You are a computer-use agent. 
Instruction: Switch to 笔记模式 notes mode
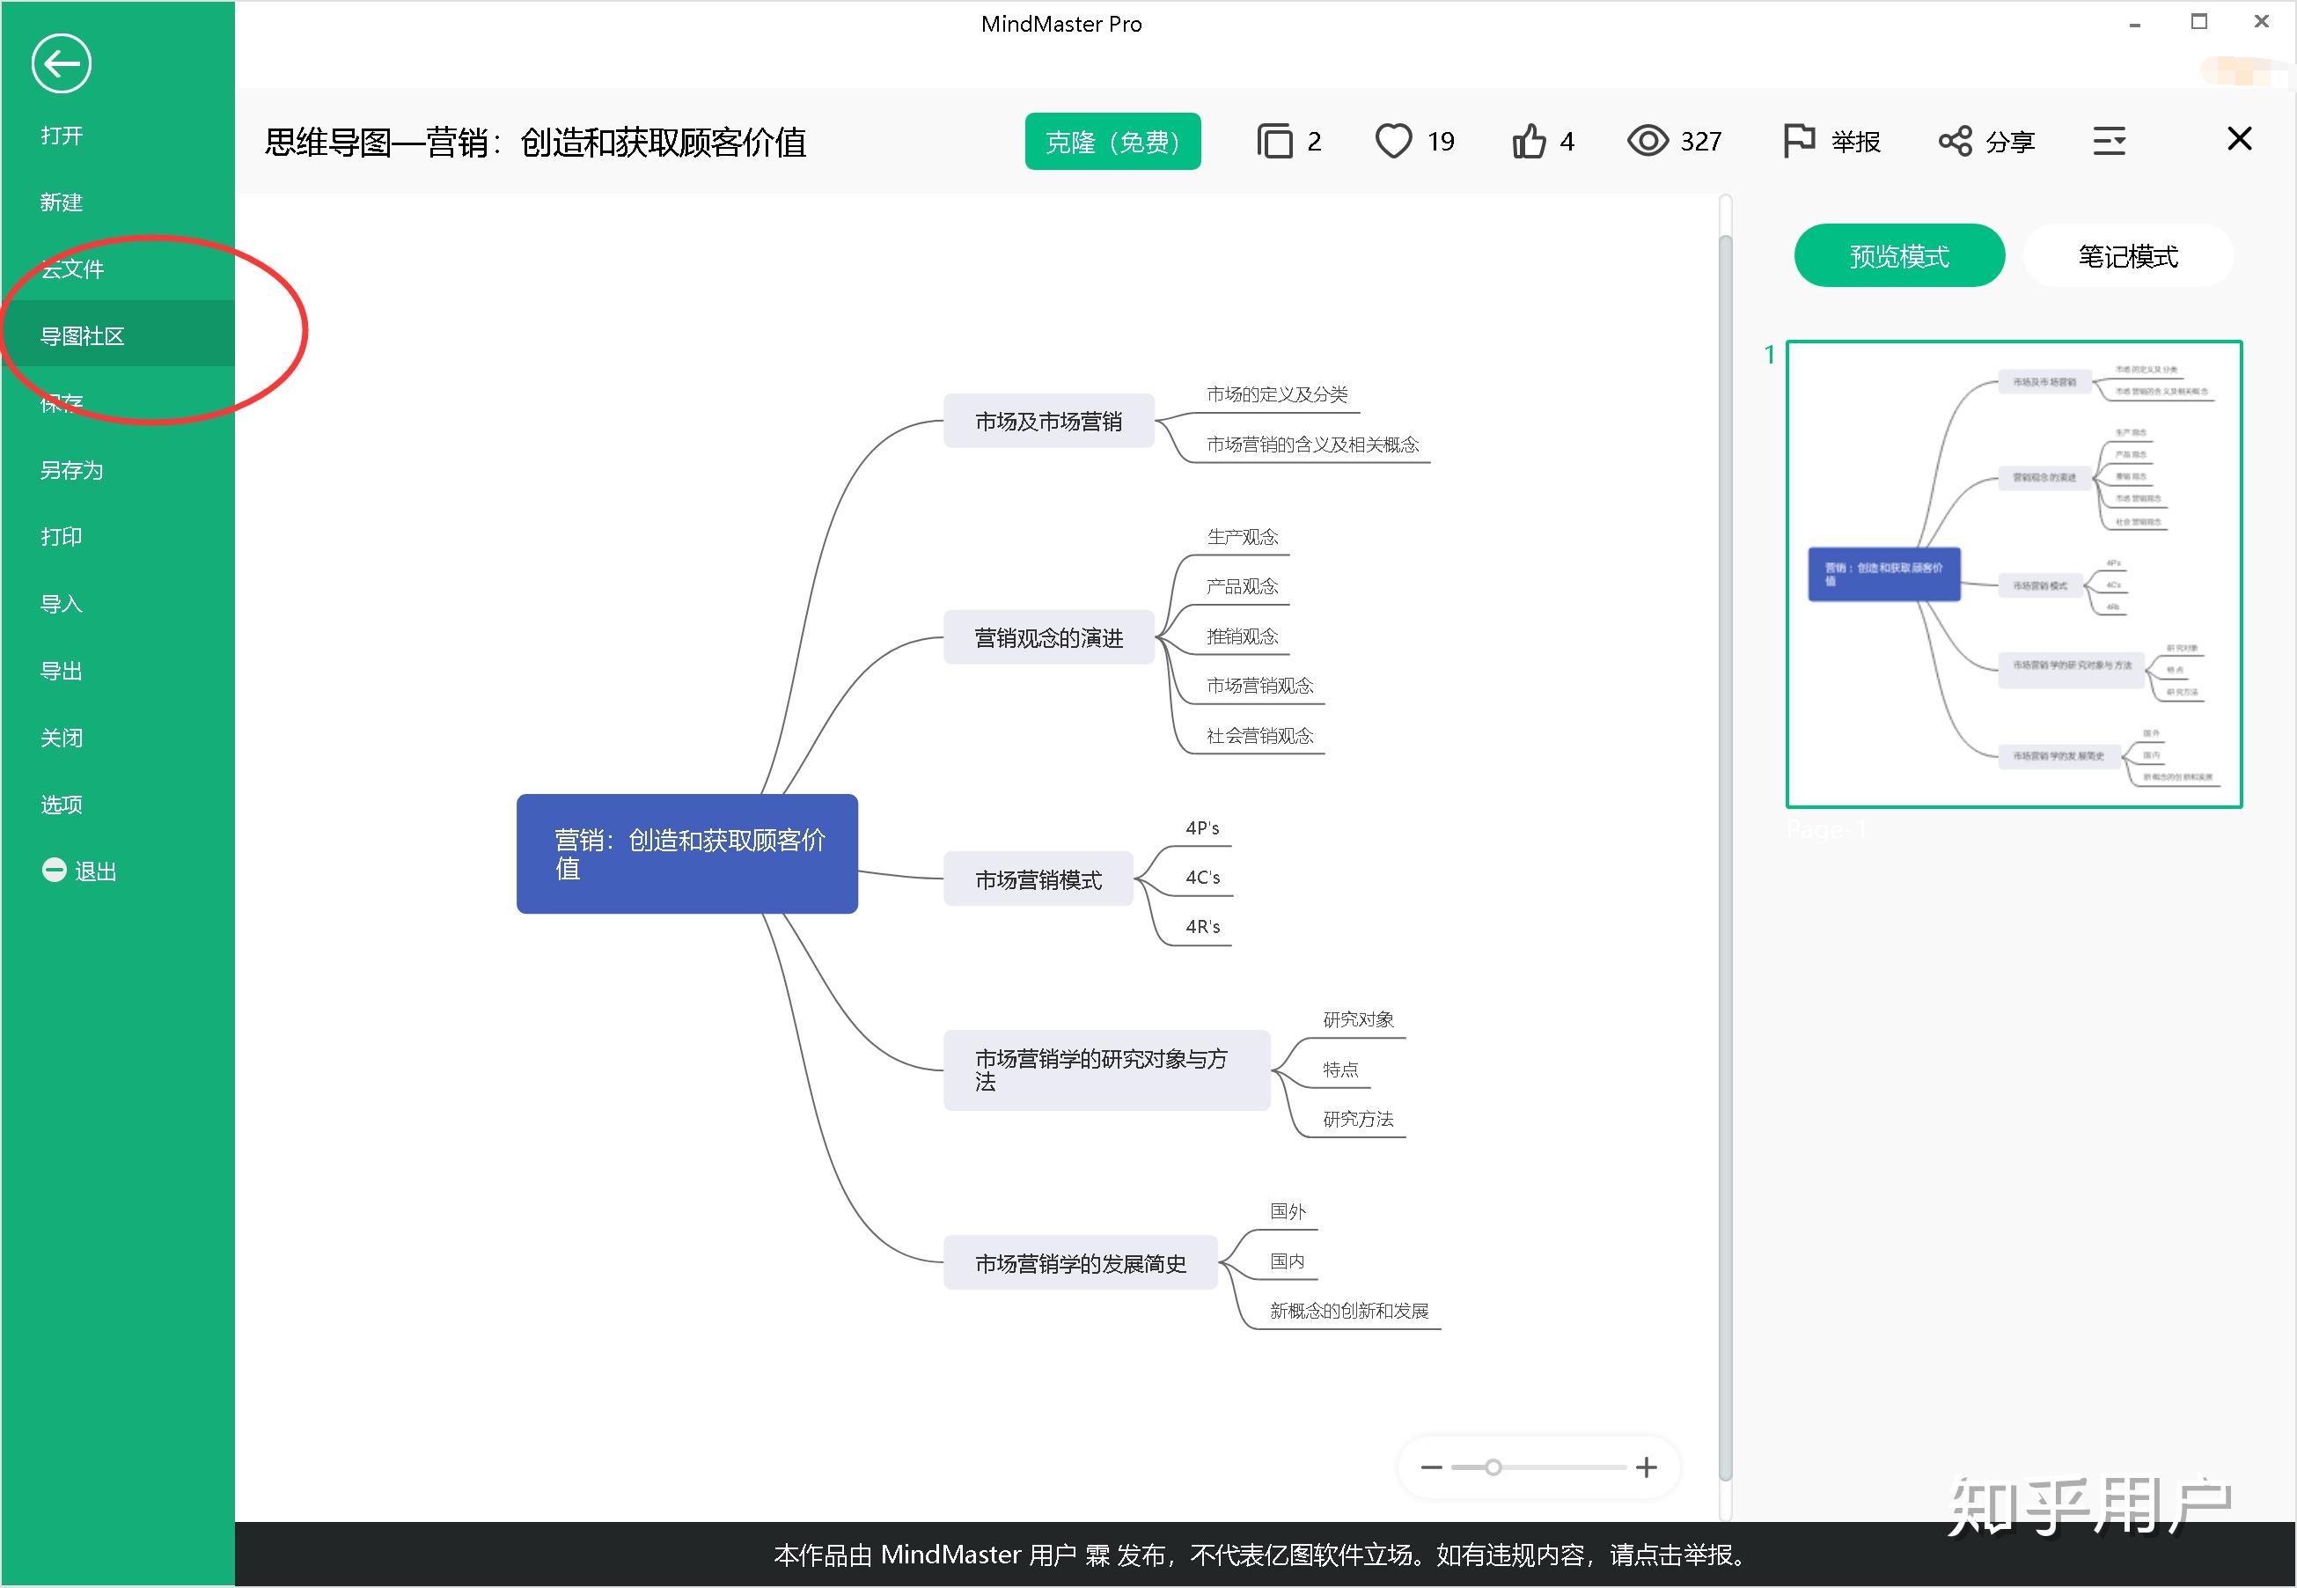pyautogui.click(x=2127, y=255)
